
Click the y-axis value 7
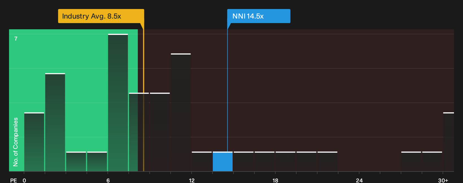(16, 39)
